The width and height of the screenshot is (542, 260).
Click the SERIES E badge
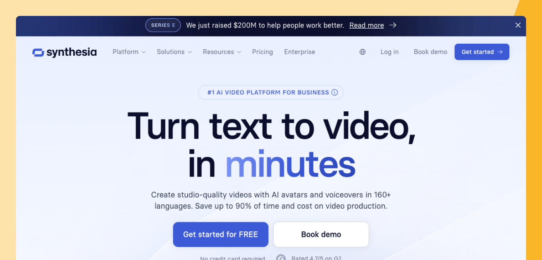coord(163,25)
